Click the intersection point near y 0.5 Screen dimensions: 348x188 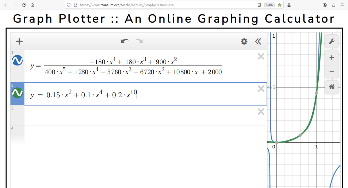coord(316,93)
